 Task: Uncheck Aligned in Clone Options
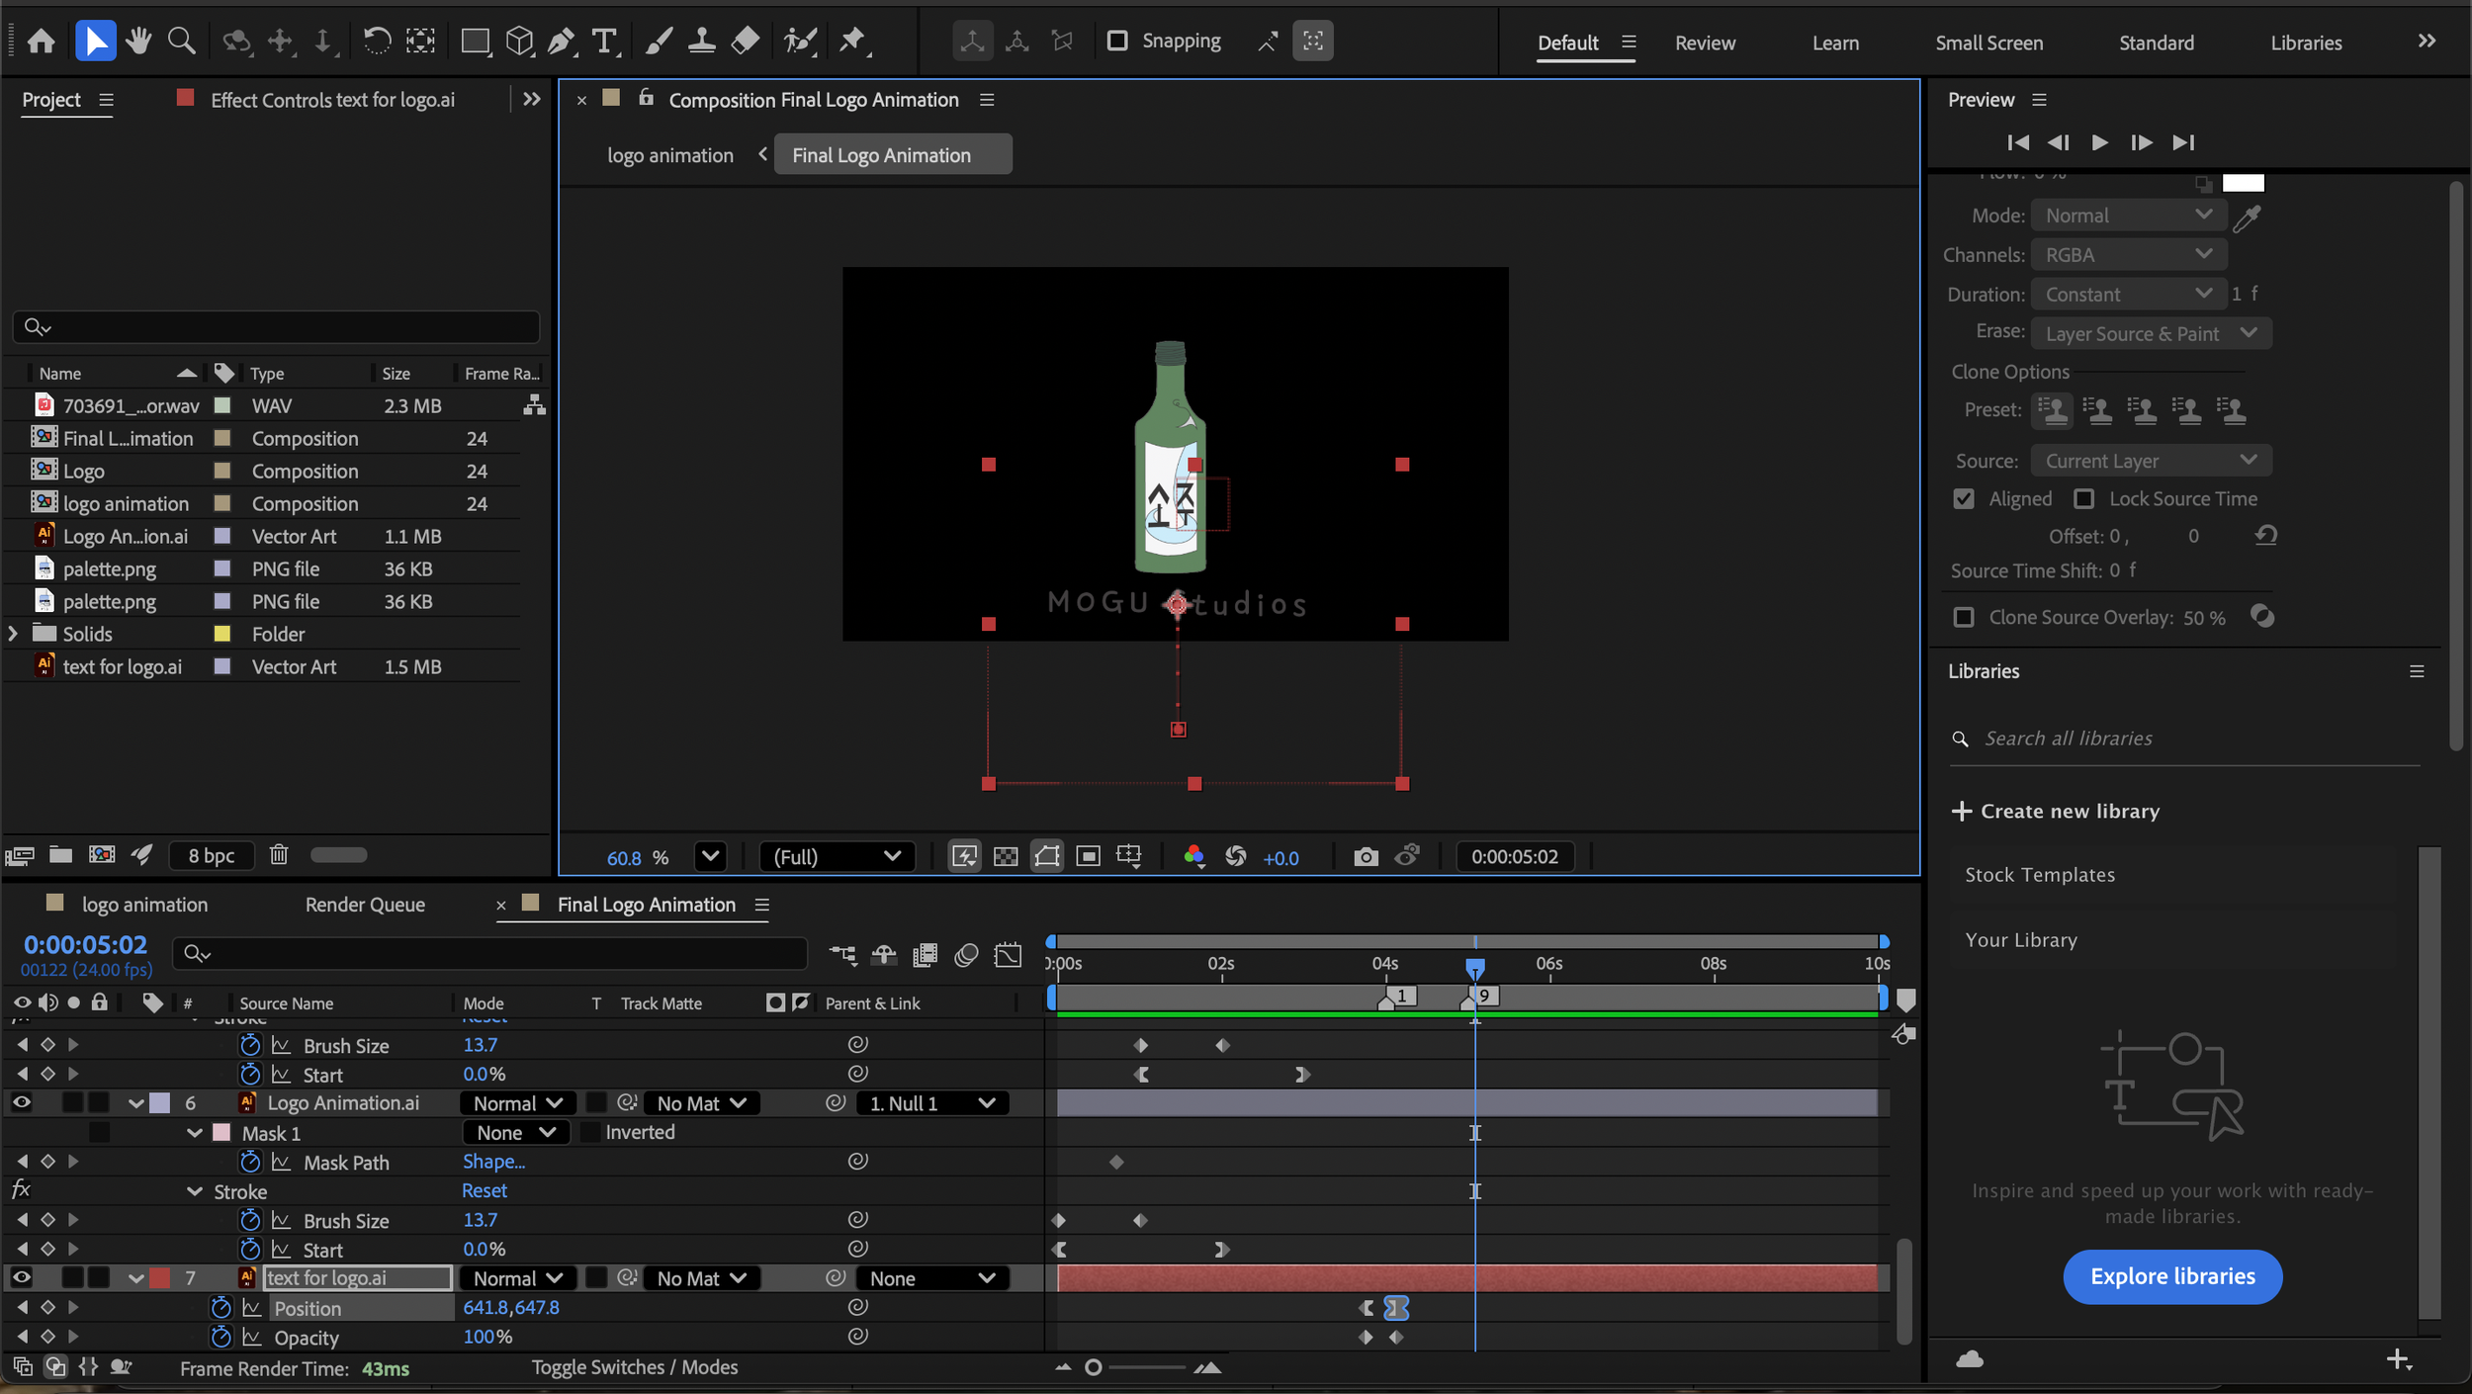[1964, 498]
